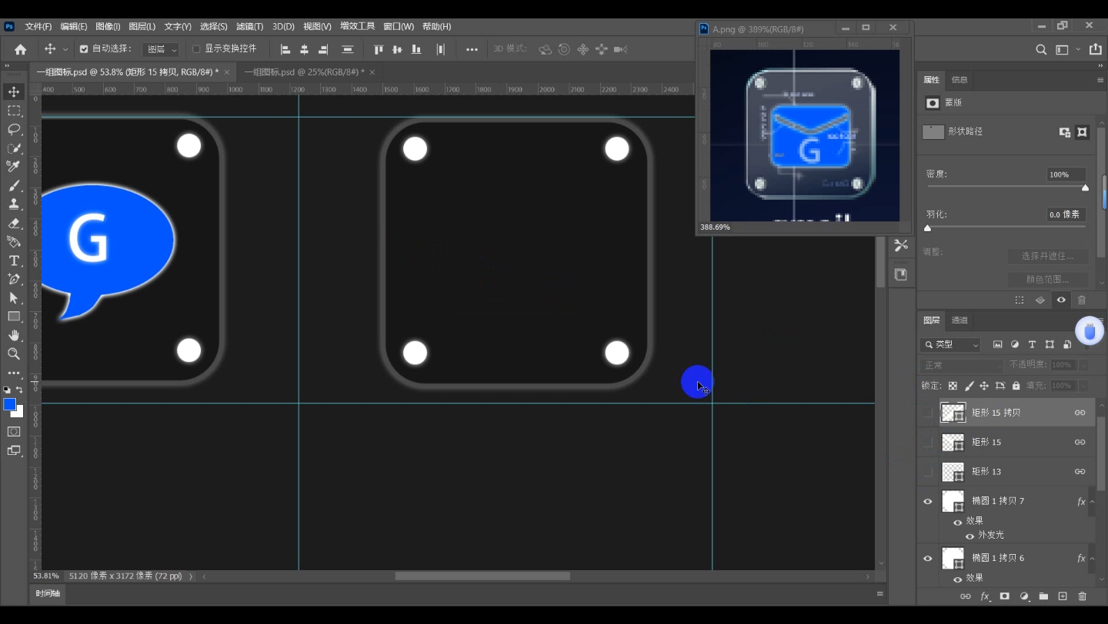
Task: Show the 矩形 15 拷贝 layer
Action: (x=928, y=413)
